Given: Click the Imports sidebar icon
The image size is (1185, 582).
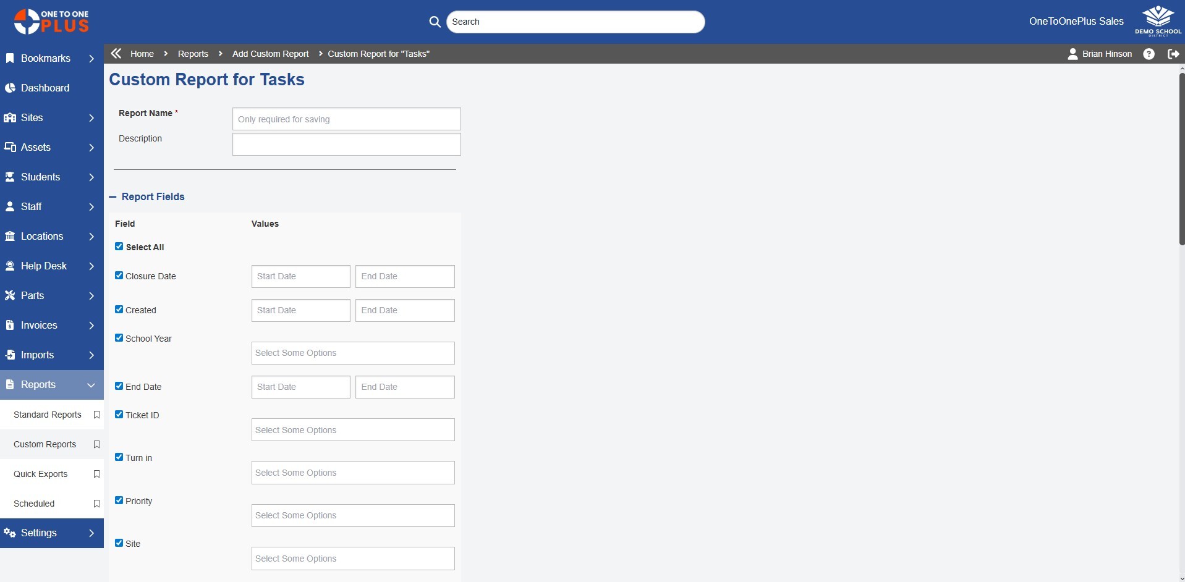Looking at the screenshot, I should coord(9,355).
